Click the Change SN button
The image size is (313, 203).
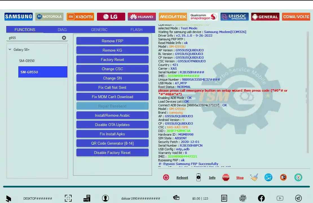click(113, 78)
